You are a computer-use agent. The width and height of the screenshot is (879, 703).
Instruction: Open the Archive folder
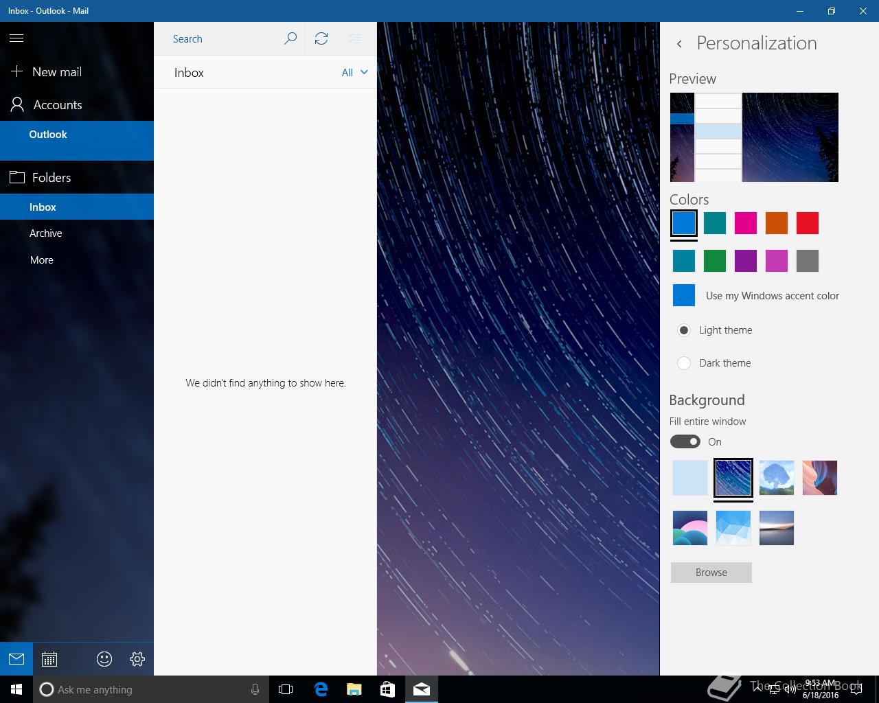coord(46,233)
